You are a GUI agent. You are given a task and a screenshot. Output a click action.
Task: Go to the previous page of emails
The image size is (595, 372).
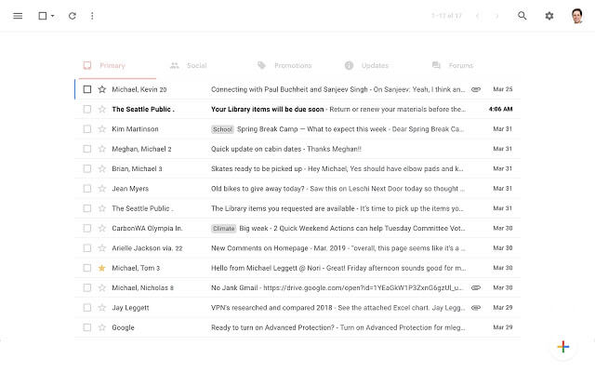[x=478, y=16]
